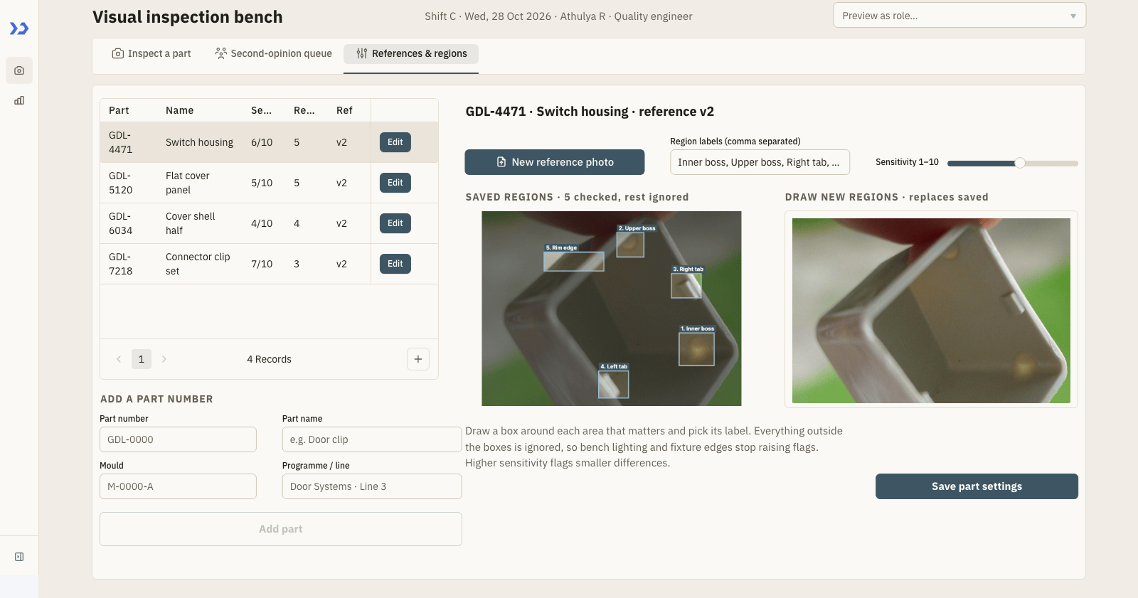Select the Left tab region box
The height and width of the screenshot is (598, 1138).
coord(613,385)
